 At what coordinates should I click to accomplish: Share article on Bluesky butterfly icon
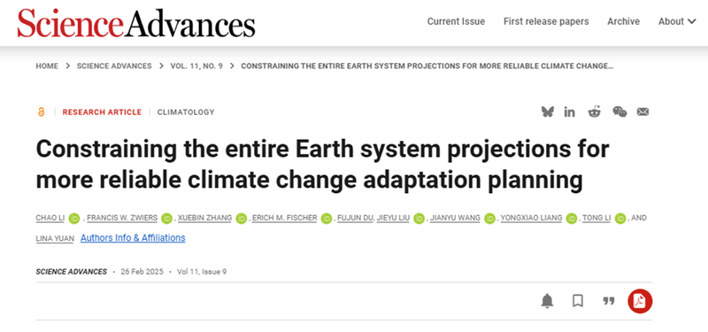(547, 112)
